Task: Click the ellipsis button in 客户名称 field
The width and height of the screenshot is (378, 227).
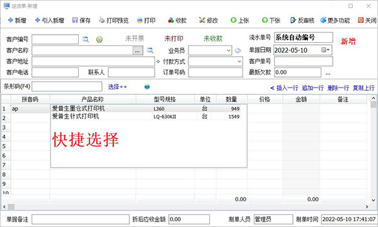Action: [137, 50]
